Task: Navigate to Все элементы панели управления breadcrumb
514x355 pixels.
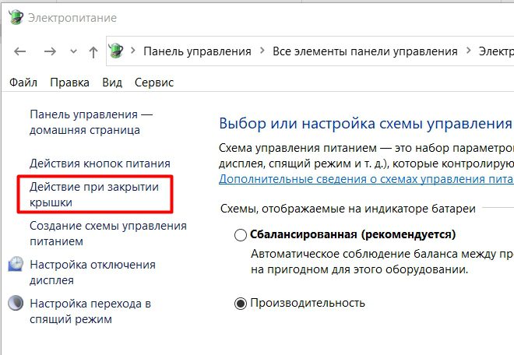Action: [364, 51]
